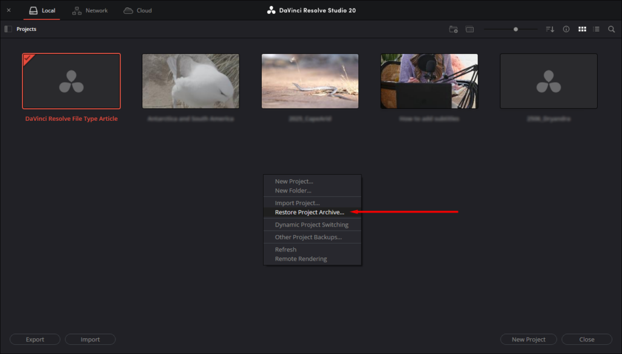Open the Network tab

point(90,10)
